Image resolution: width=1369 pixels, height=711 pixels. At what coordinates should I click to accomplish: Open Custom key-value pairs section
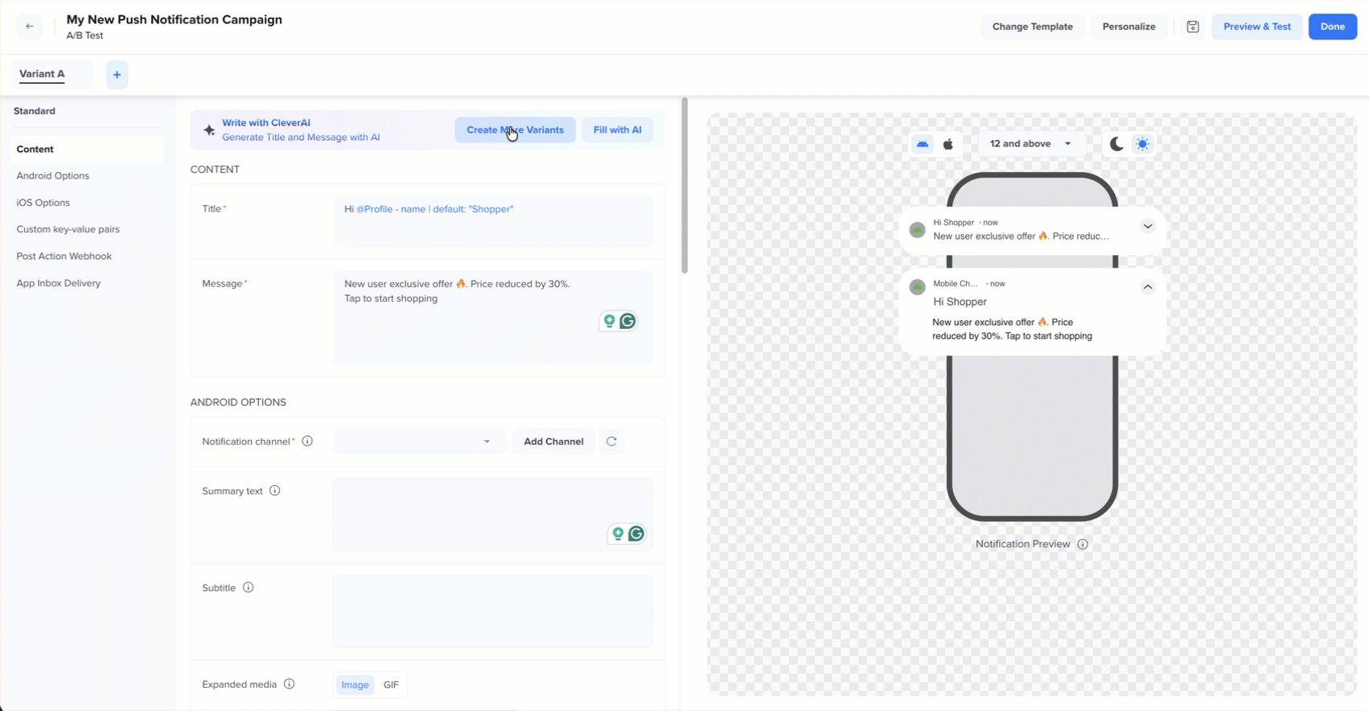pos(68,229)
